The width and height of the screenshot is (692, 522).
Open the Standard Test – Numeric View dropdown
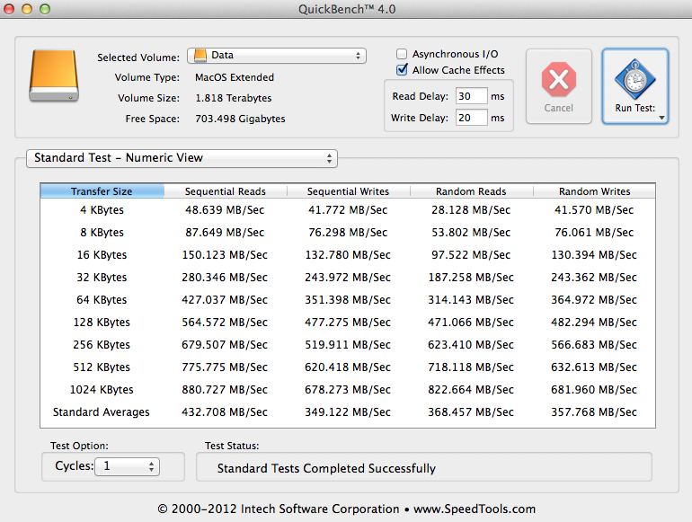pyautogui.click(x=182, y=158)
